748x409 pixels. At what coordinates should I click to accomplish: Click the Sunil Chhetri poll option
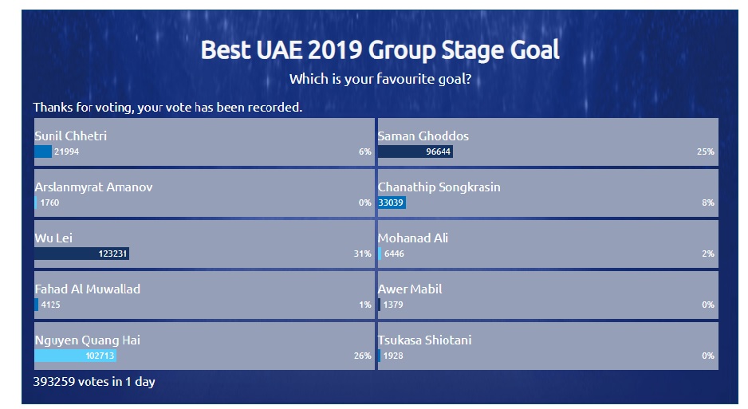tap(204, 142)
